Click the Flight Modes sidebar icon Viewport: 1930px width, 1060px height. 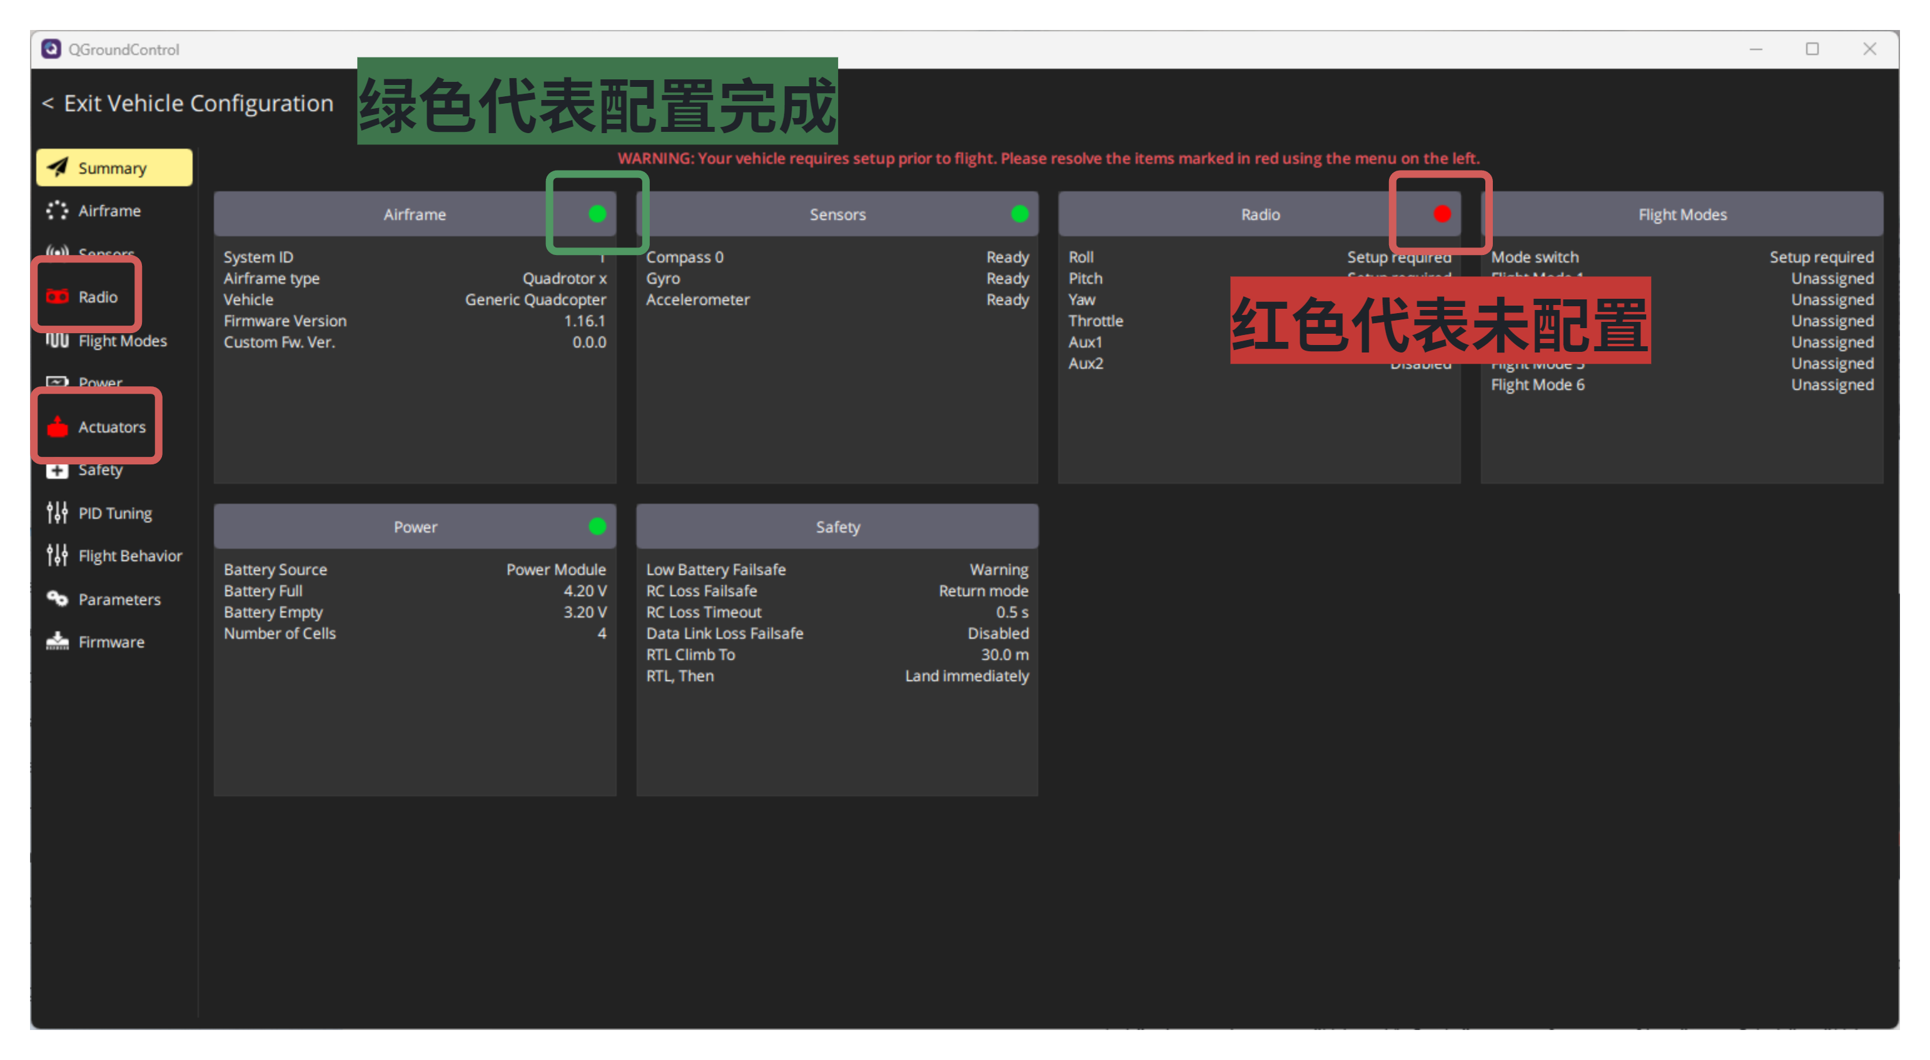(x=58, y=341)
